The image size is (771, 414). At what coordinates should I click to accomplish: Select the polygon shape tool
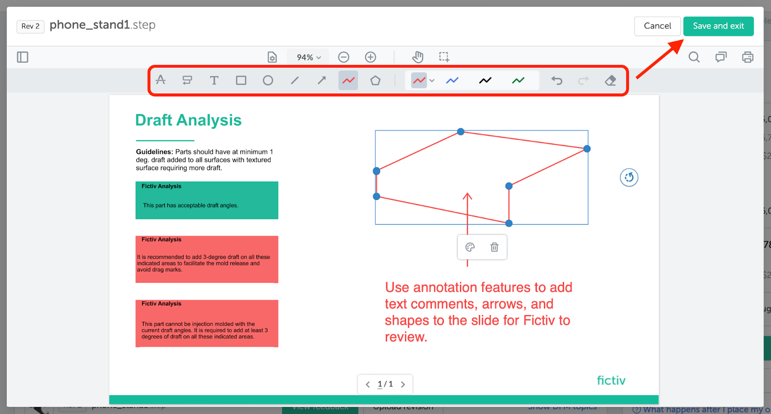click(x=375, y=80)
